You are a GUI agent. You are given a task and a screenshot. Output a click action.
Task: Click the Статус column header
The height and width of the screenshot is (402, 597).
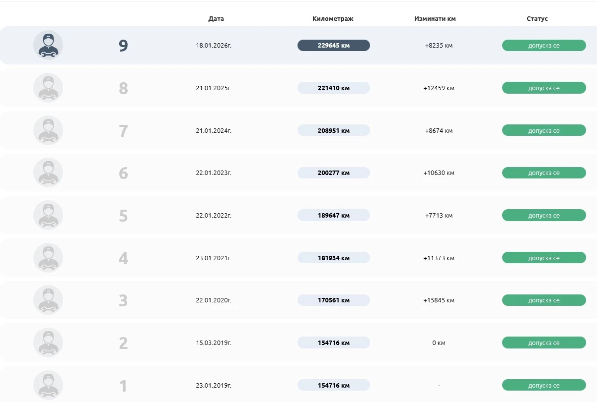pyautogui.click(x=537, y=19)
